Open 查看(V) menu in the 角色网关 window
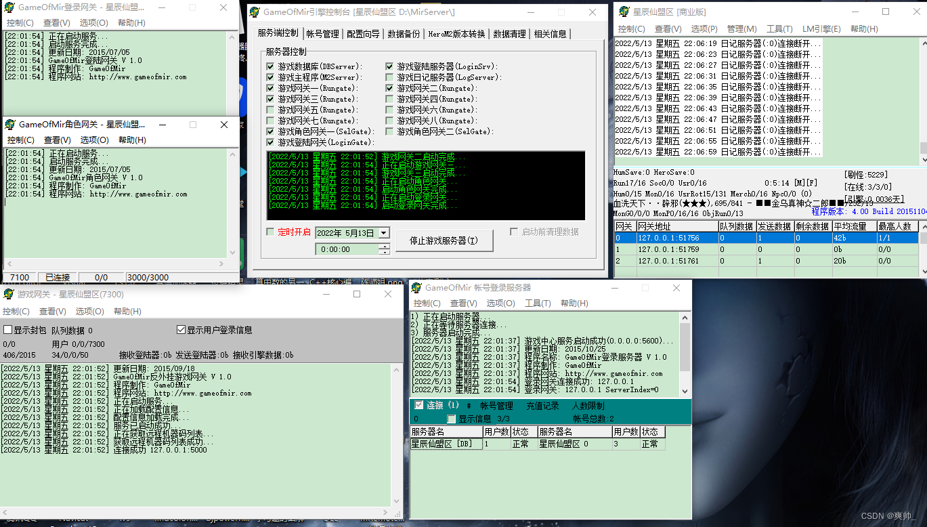The image size is (927, 527). (x=58, y=140)
